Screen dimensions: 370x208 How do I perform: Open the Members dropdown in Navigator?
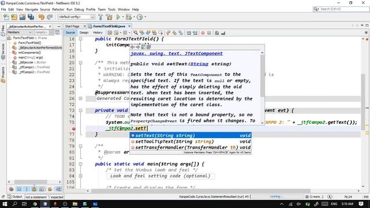pos(19,32)
